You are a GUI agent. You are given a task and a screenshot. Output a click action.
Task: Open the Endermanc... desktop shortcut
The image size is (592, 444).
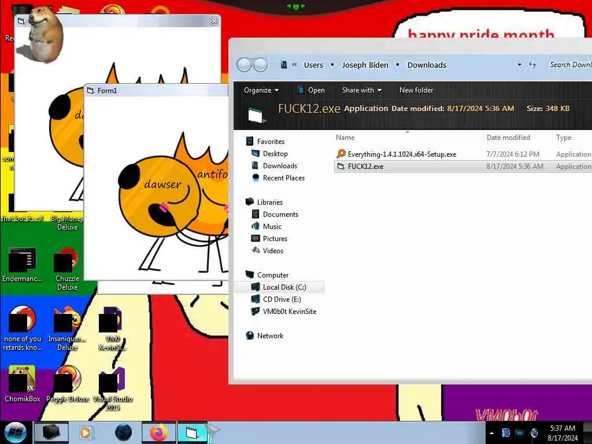pos(22,265)
